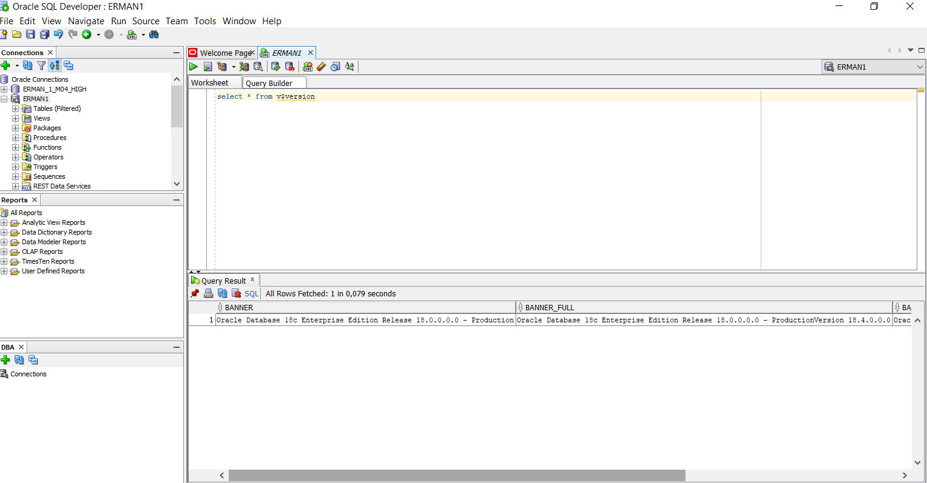Image resolution: width=927 pixels, height=483 pixels.
Task: Open SQL History with the clock icon
Action: click(335, 67)
